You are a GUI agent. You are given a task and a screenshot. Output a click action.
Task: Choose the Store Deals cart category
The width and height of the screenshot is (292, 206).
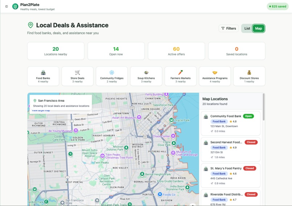pos(78,76)
